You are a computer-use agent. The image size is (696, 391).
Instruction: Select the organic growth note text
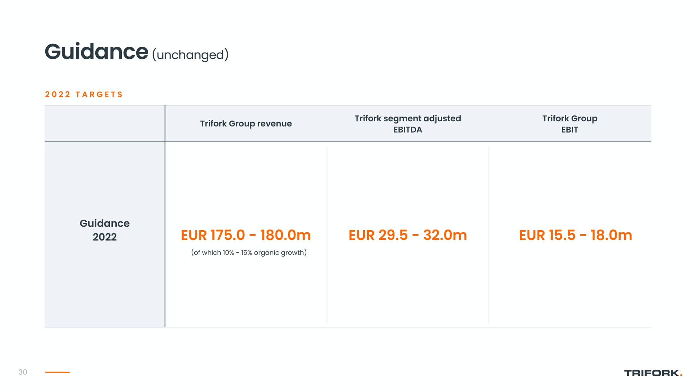[x=249, y=253]
